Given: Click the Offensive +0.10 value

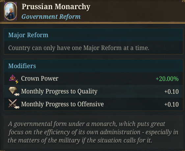Looking at the screenshot, I should click(172, 104).
